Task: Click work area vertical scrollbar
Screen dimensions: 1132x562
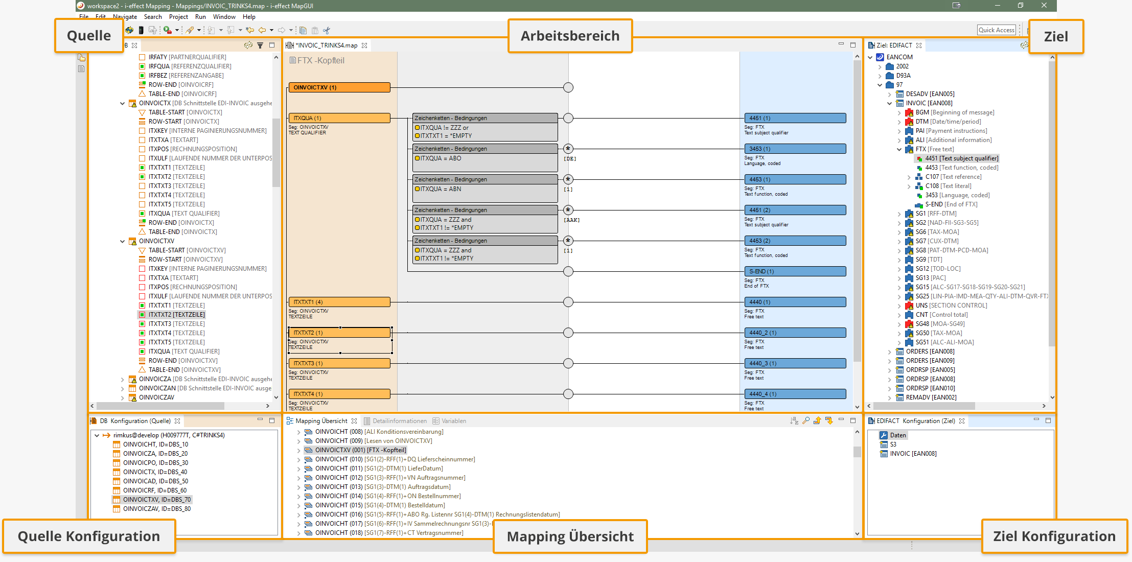Action: pos(857,212)
